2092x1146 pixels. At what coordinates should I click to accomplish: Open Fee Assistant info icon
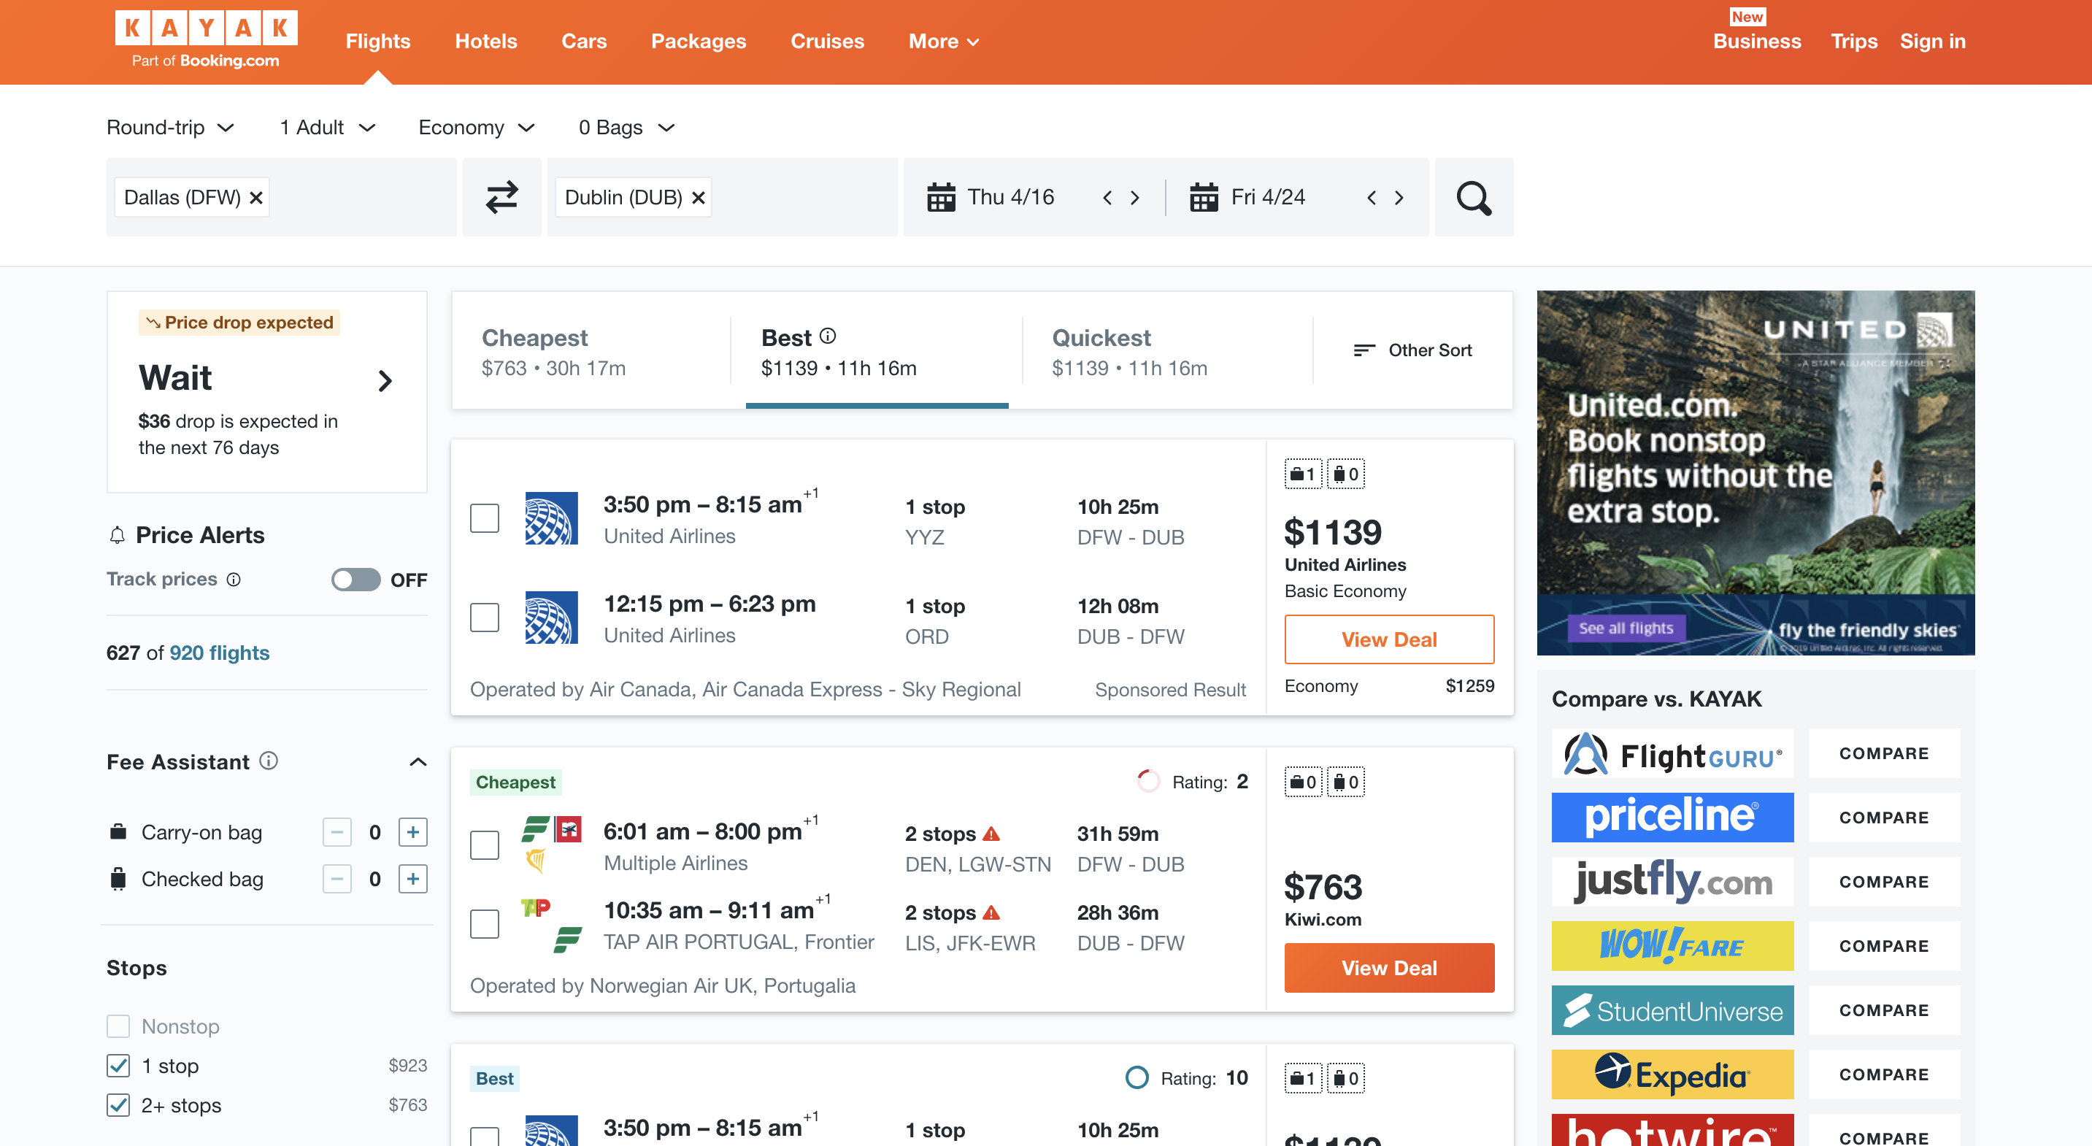[x=269, y=761]
